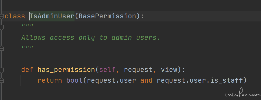Image resolution: width=261 pixels, height=100 pixels.
Task: Click the def keyword
Action: [27, 70]
